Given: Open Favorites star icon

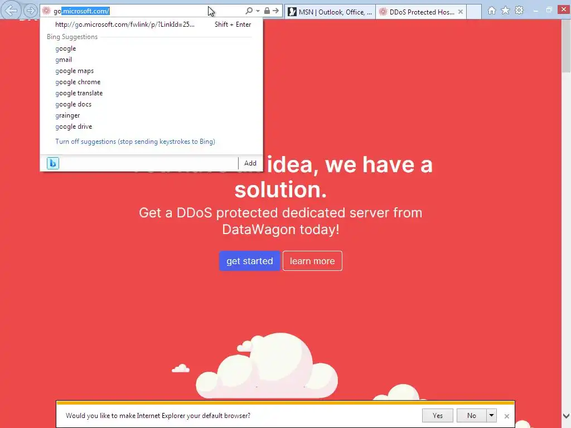Looking at the screenshot, I should (x=505, y=11).
